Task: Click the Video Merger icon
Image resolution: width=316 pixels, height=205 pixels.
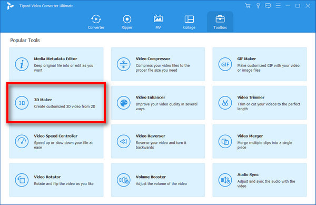Action: coord(225,142)
